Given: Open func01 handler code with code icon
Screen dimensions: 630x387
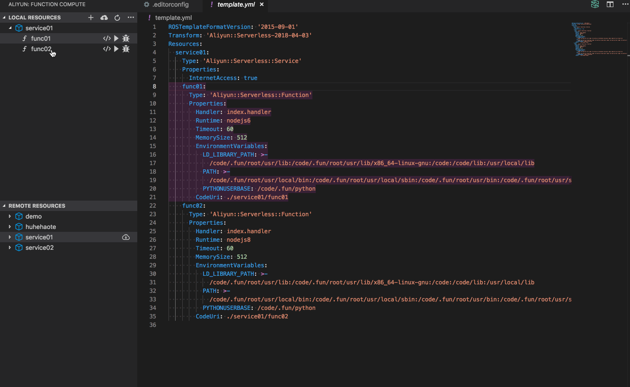Looking at the screenshot, I should pyautogui.click(x=107, y=38).
